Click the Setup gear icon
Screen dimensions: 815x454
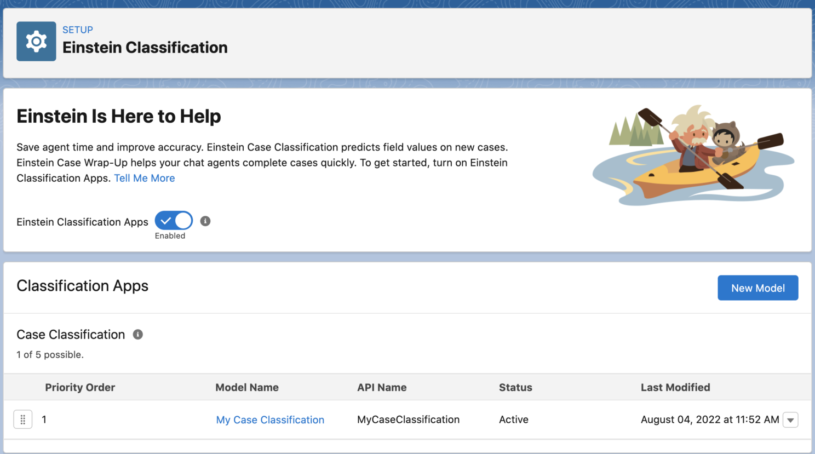(x=36, y=42)
